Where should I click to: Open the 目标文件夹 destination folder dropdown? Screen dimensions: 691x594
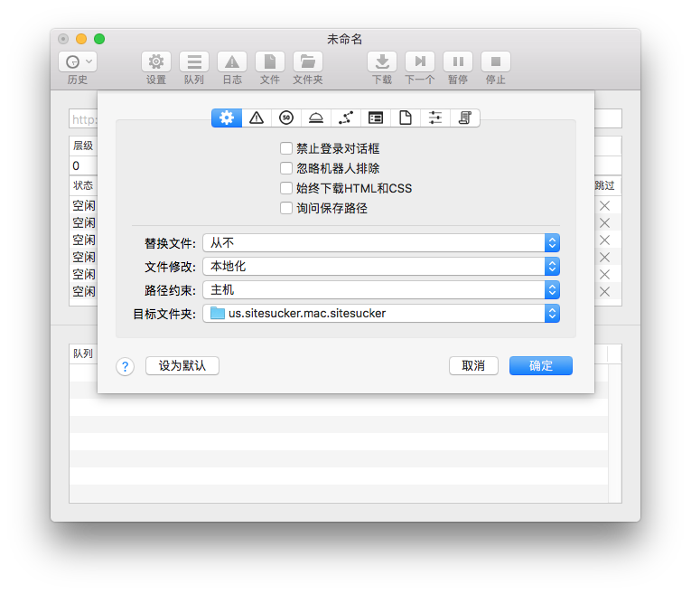pos(381,313)
